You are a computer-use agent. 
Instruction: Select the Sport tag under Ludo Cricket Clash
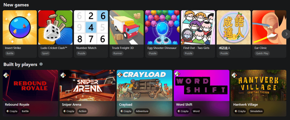pos(45,53)
